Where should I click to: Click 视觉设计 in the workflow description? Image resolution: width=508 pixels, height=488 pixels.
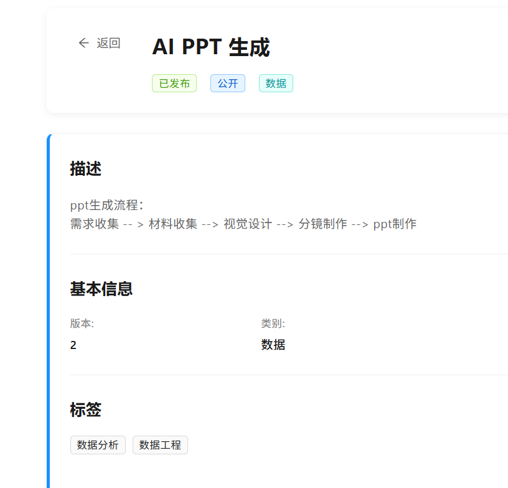coord(248,224)
